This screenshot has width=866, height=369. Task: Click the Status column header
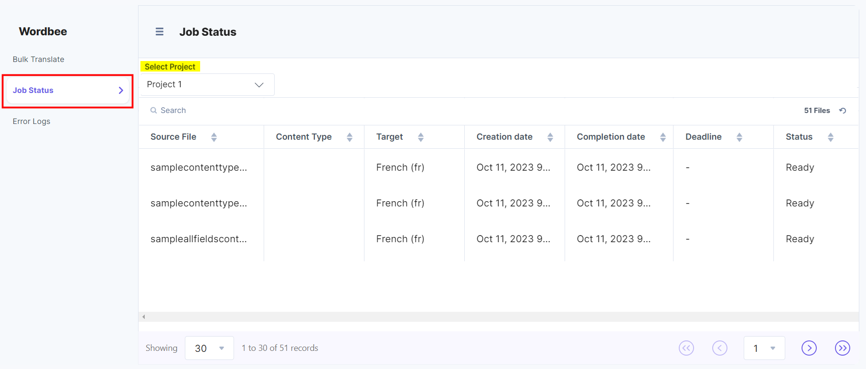(799, 137)
